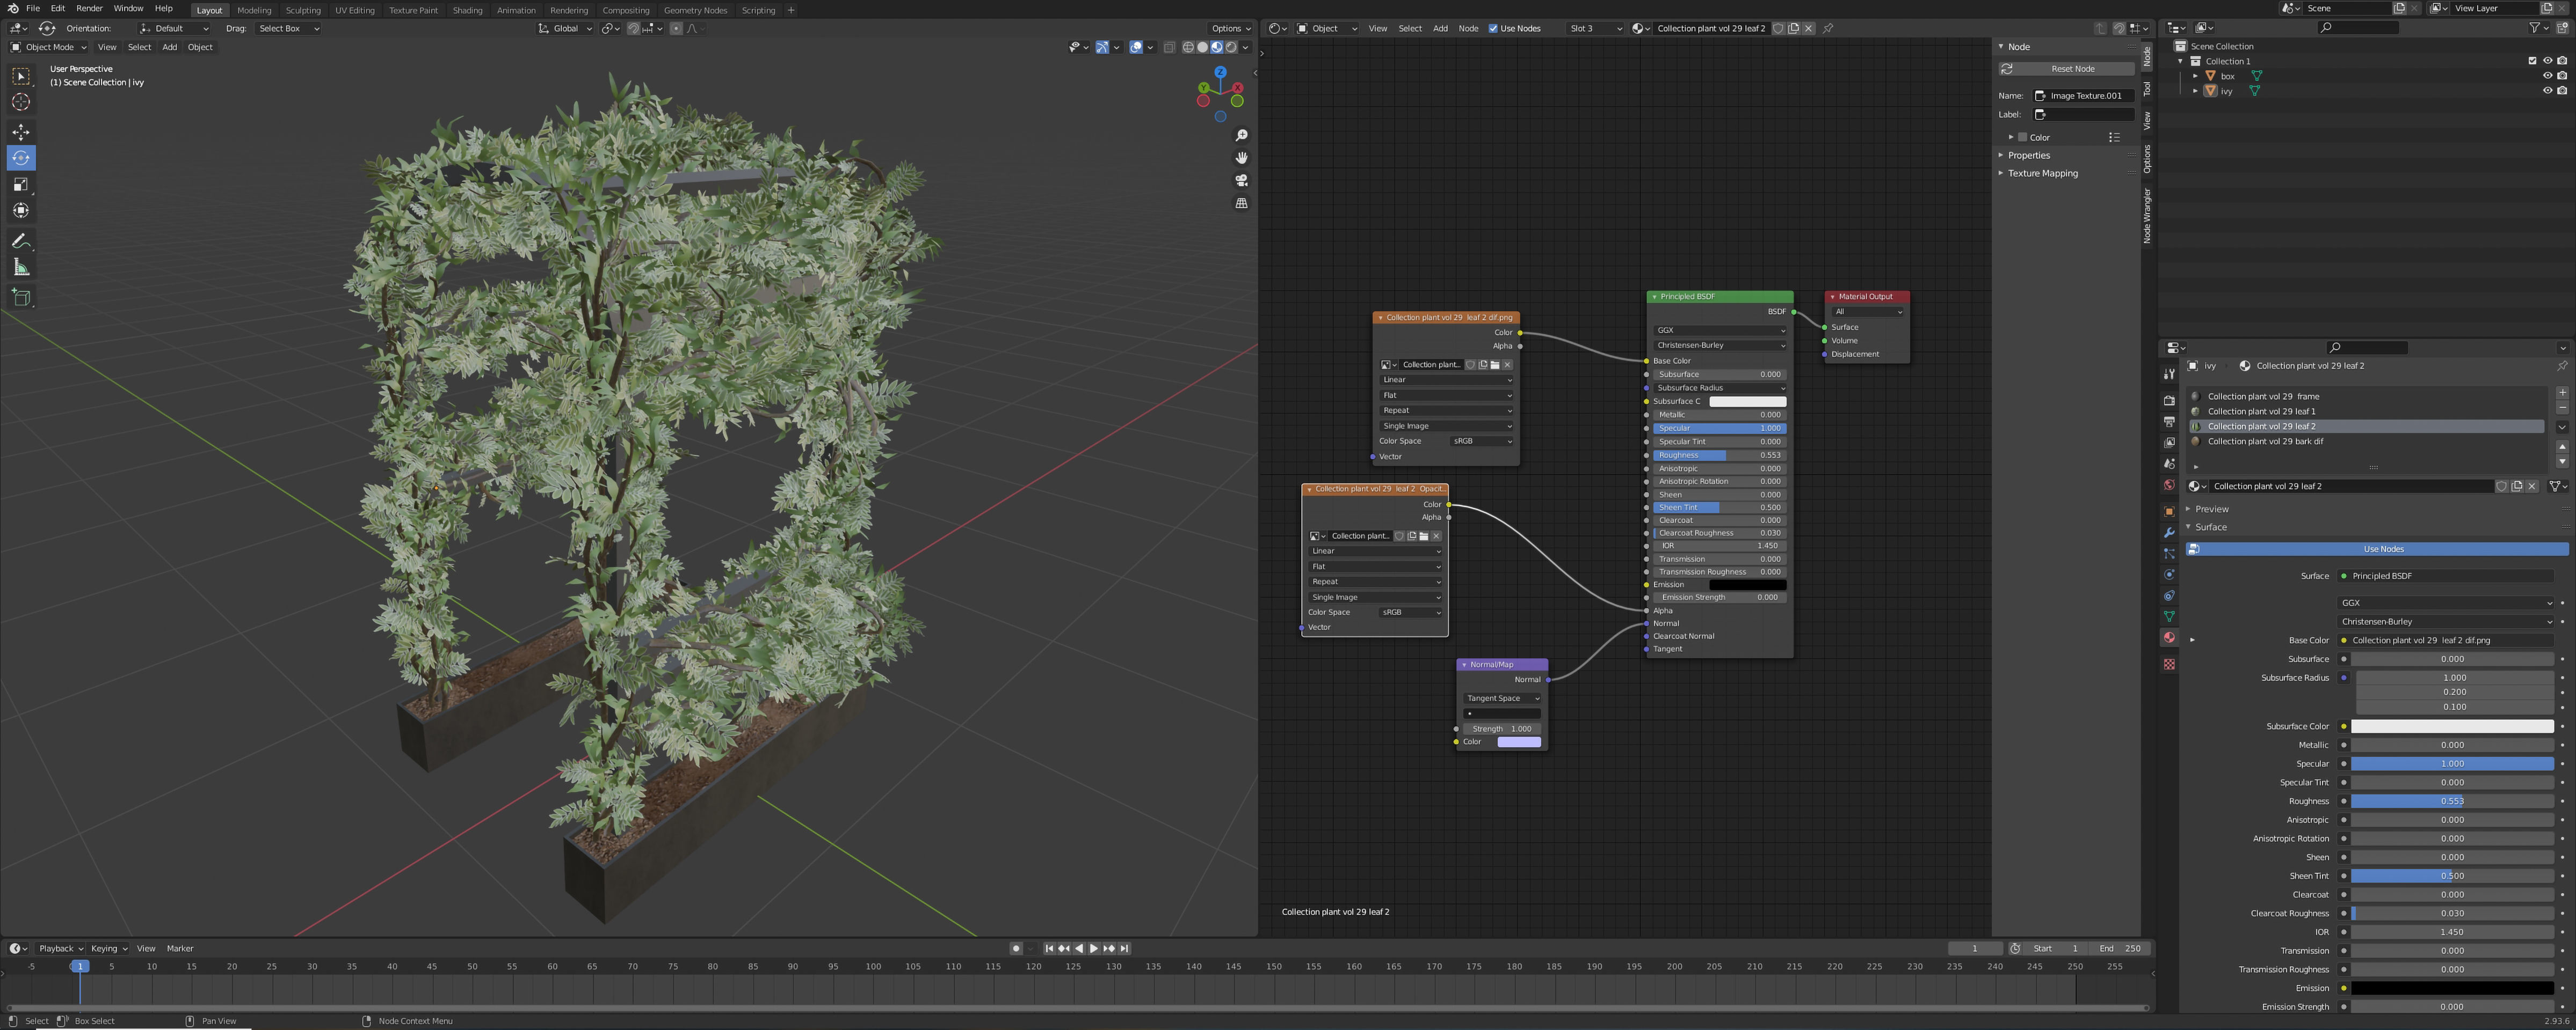The image size is (2576, 1030).
Task: Expand the box object in the outliner
Action: pos(2195,76)
